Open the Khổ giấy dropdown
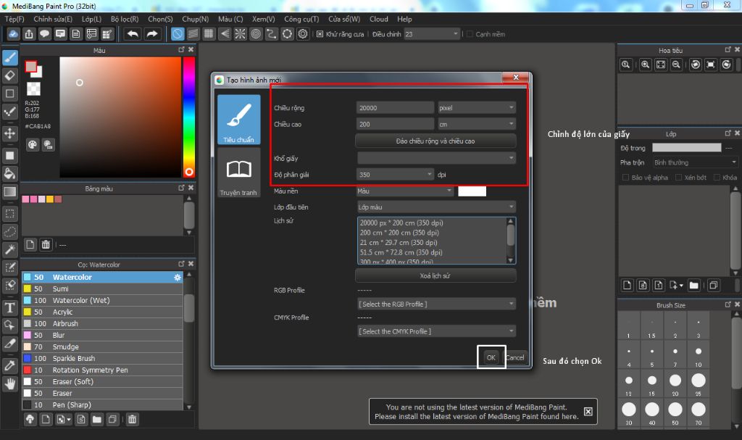This screenshot has width=742, height=440. (x=436, y=158)
